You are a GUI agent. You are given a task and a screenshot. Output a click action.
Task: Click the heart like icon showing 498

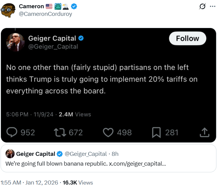108,132
